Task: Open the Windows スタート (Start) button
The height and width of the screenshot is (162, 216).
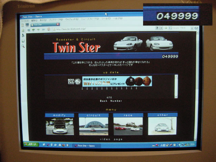Action: (x=31, y=144)
